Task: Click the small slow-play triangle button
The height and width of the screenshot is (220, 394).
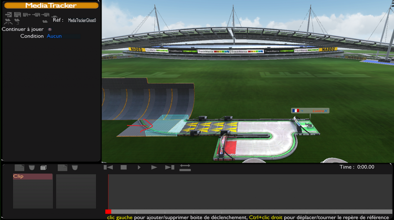Action: (139, 167)
